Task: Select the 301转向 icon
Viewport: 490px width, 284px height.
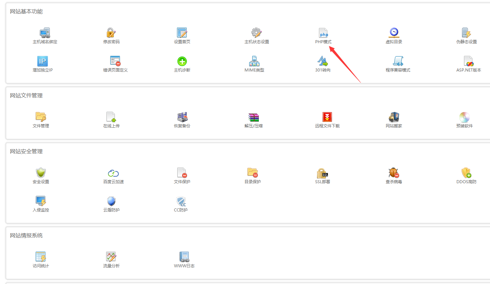Action: [323, 61]
